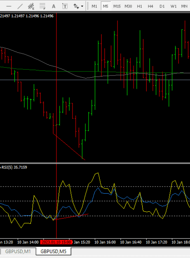This screenshot has height=258, width=190.
Task: Switch chart to D1 daily timeframe
Action: 162,6
